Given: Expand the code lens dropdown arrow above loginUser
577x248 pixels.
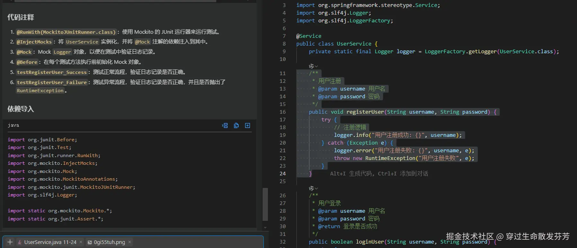Looking at the screenshot, I should click(317, 189).
